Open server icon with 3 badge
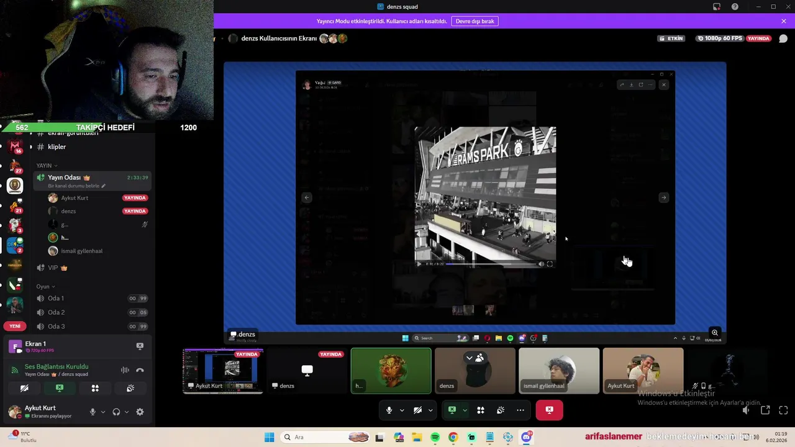 tap(15, 225)
